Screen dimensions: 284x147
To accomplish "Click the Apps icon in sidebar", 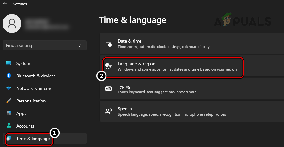I will click(x=9, y=113).
